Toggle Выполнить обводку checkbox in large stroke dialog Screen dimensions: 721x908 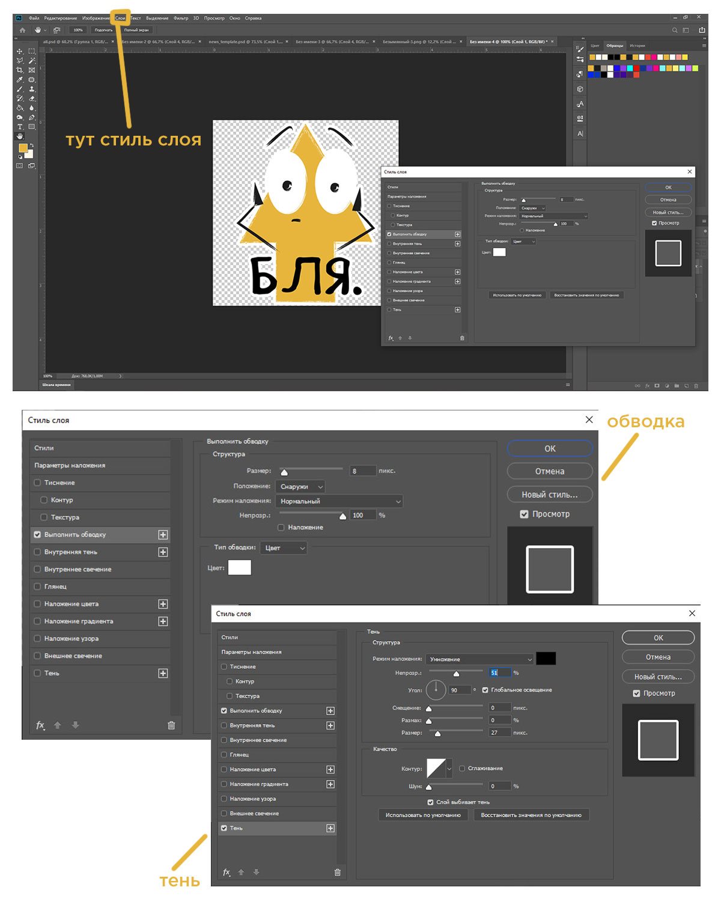coord(38,535)
